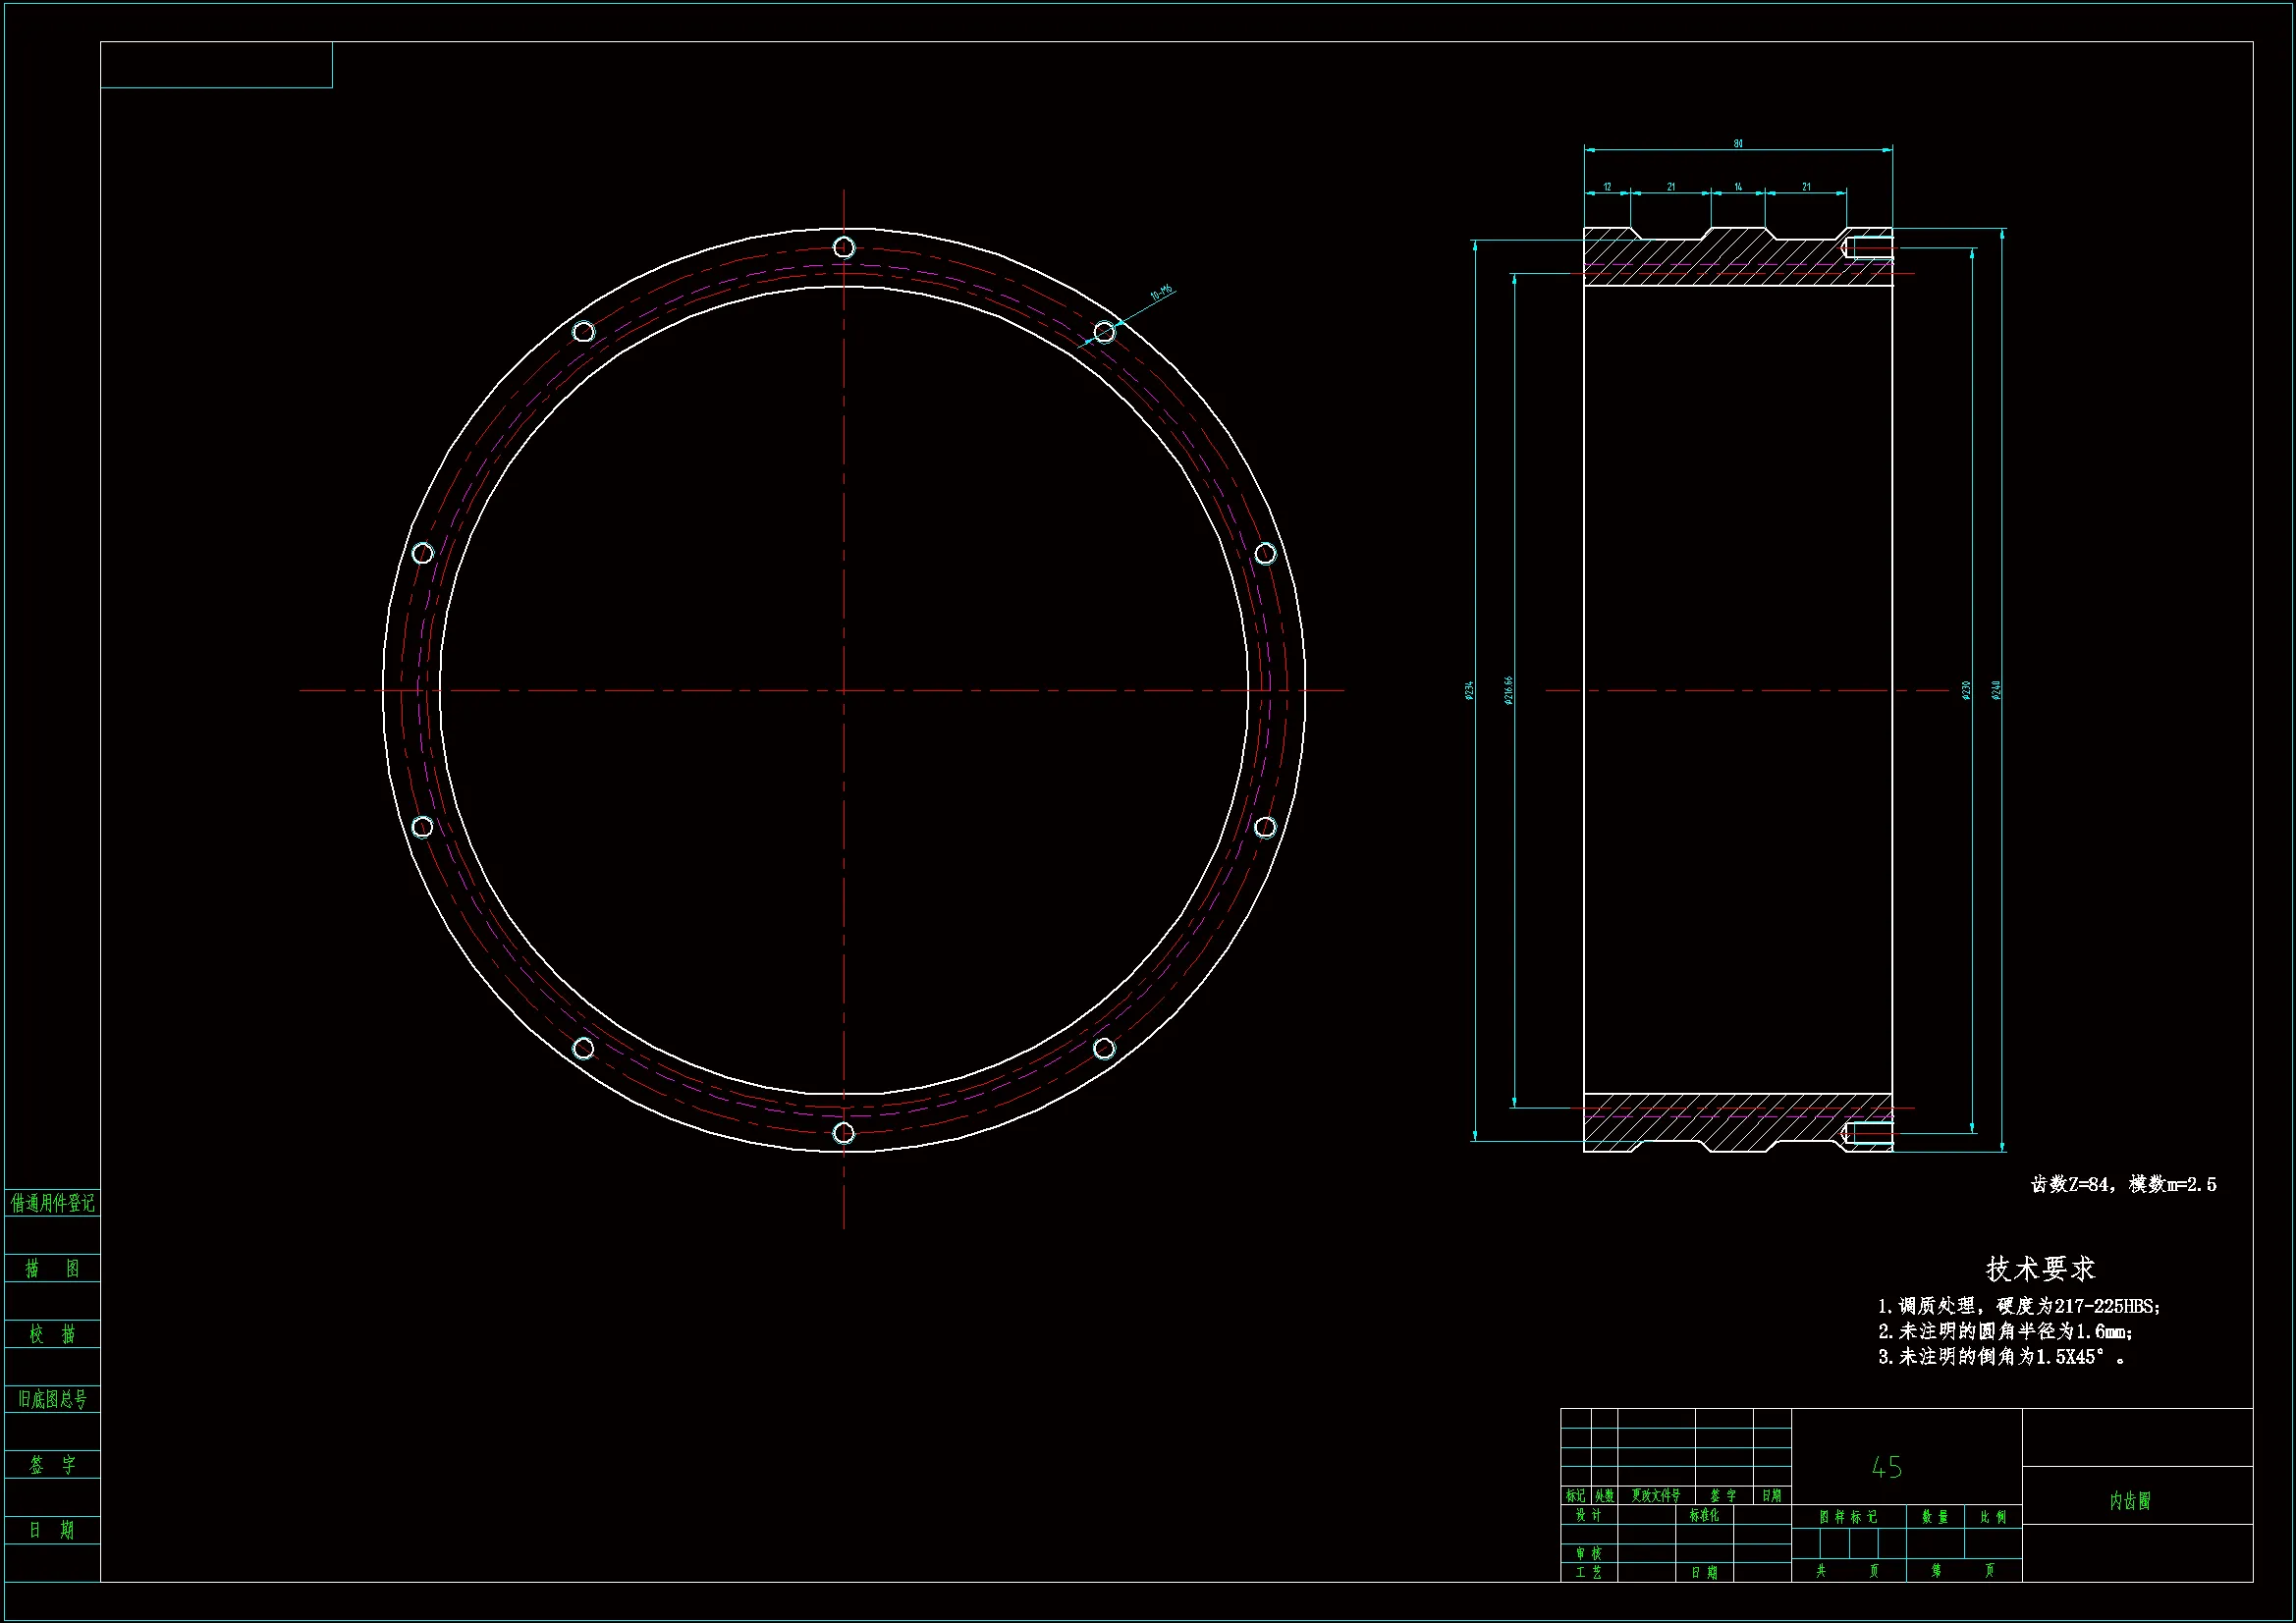The image size is (2296, 1623).
Task: Select the 图样标记 title block cell
Action: [1847, 1517]
